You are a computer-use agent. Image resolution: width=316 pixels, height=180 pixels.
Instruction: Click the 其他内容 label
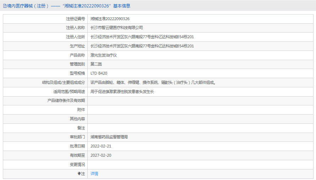click(77, 119)
